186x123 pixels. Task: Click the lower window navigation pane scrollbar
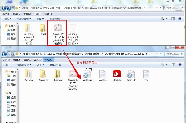coord(17,96)
